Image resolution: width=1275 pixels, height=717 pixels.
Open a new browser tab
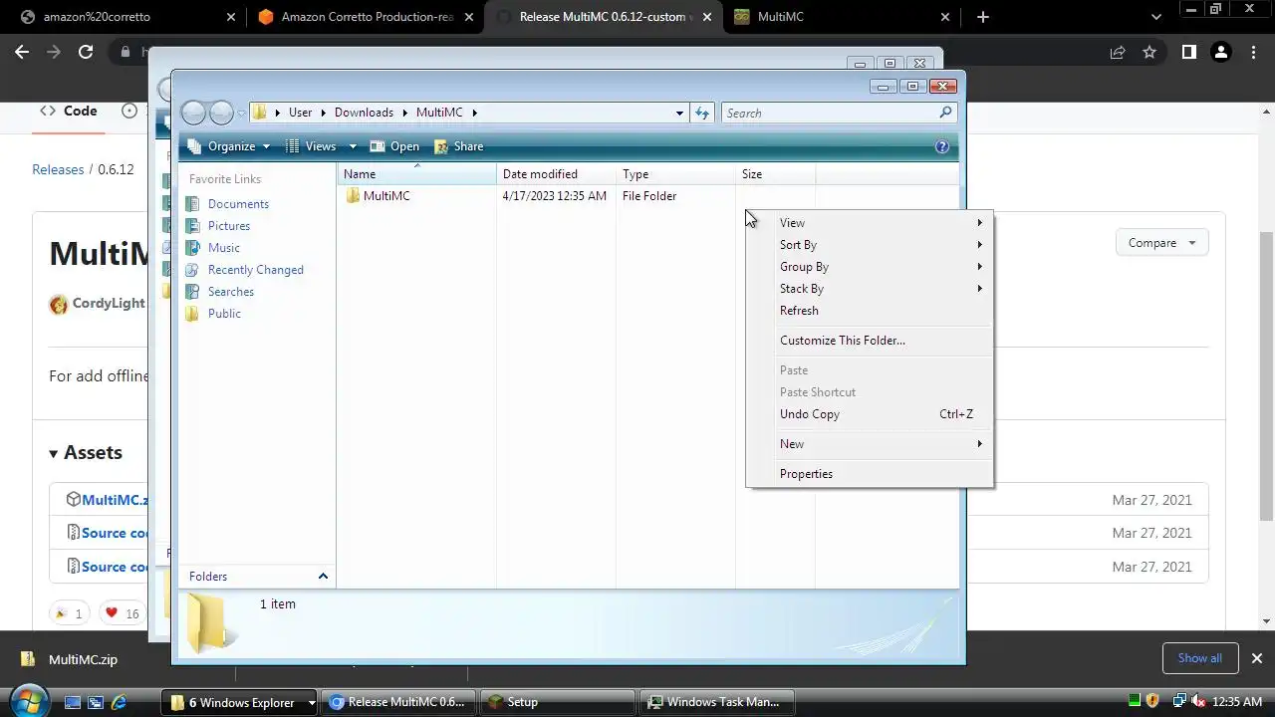[982, 17]
